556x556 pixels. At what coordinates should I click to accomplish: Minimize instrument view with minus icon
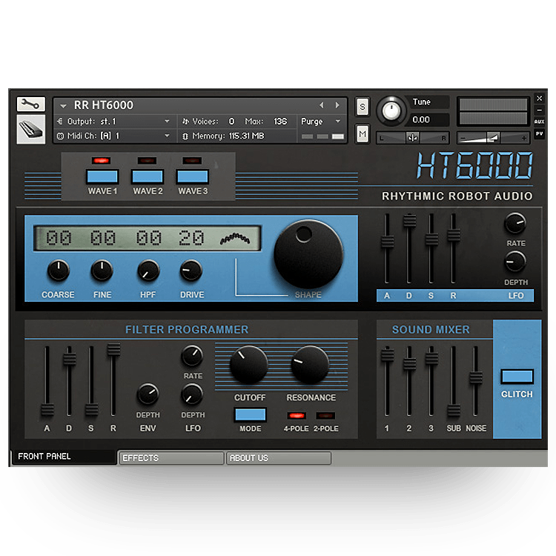click(x=539, y=110)
